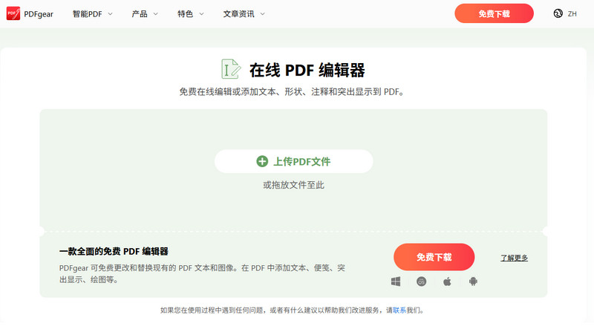
Task: Click the Android platform icon
Action: pyautogui.click(x=473, y=281)
